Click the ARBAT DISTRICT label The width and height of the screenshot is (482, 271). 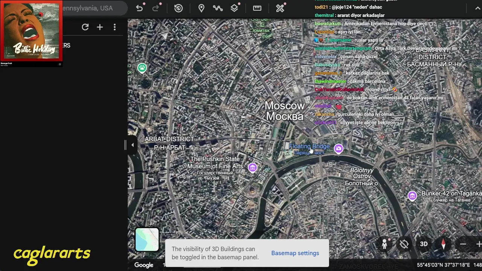[169, 143]
